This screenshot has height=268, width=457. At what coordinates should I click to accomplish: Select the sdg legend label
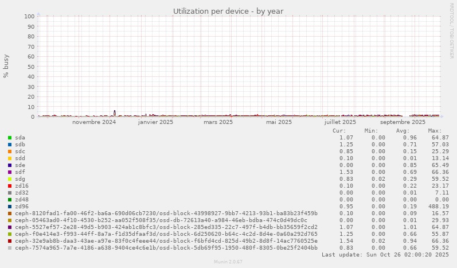(20, 179)
